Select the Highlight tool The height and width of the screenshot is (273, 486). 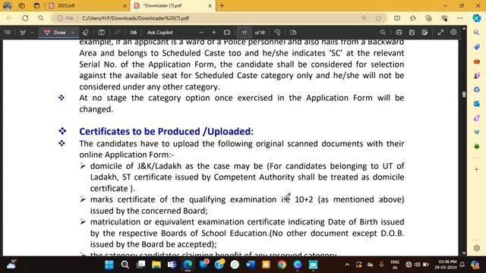(23, 33)
